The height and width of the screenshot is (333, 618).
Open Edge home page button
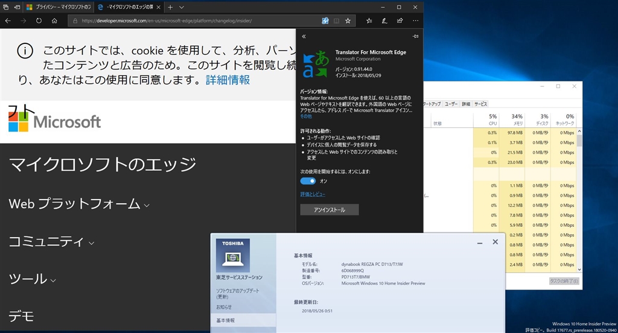point(54,21)
